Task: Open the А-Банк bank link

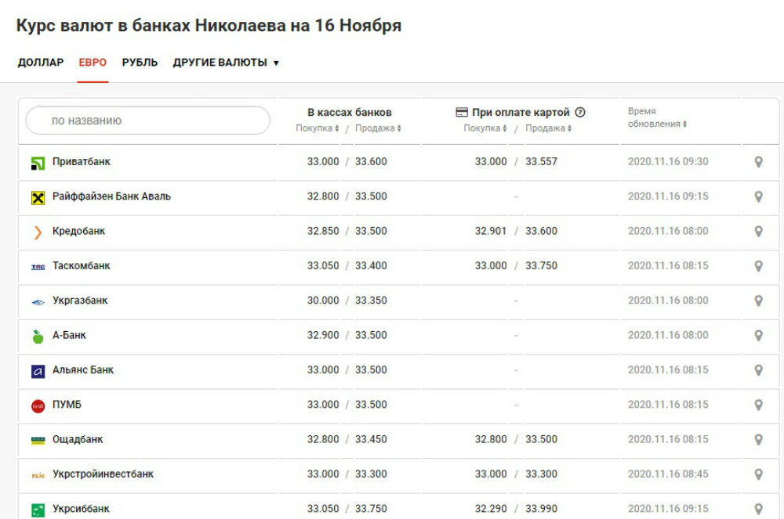Action: tap(69, 335)
